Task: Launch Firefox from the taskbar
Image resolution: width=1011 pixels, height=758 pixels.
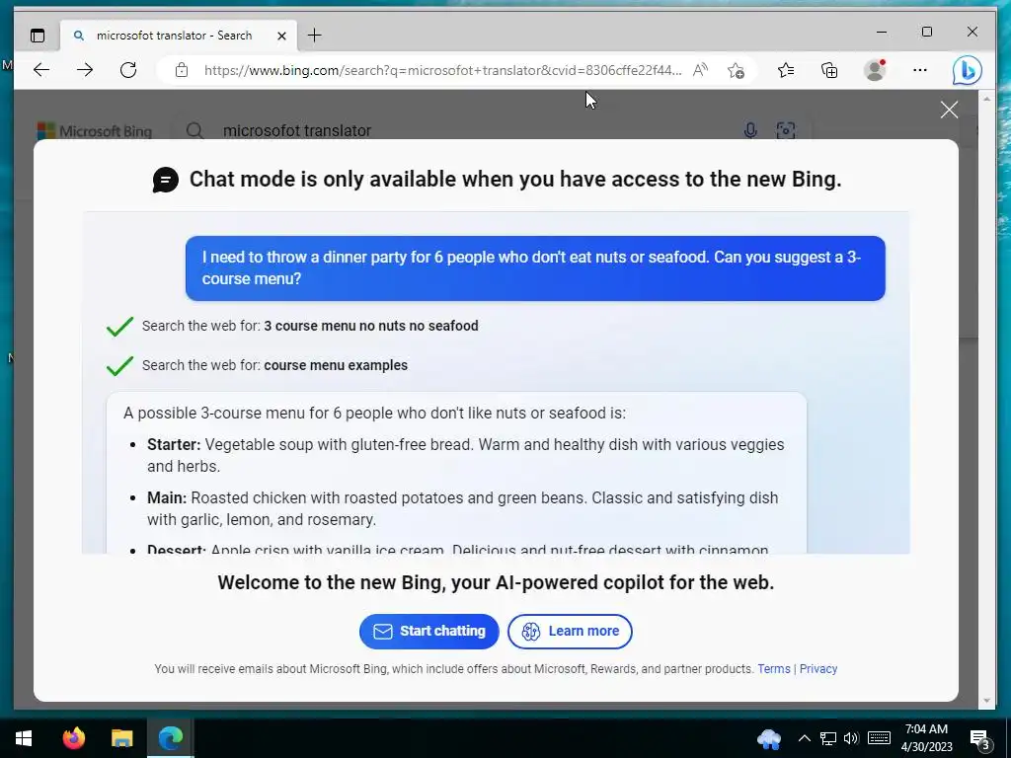Action: tap(73, 738)
